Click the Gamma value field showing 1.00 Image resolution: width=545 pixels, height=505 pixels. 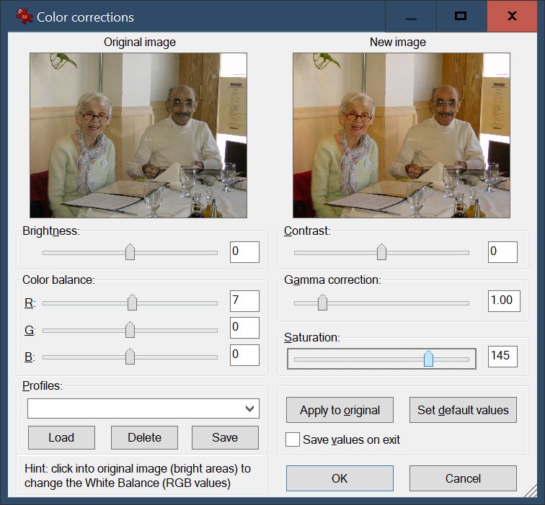click(504, 301)
